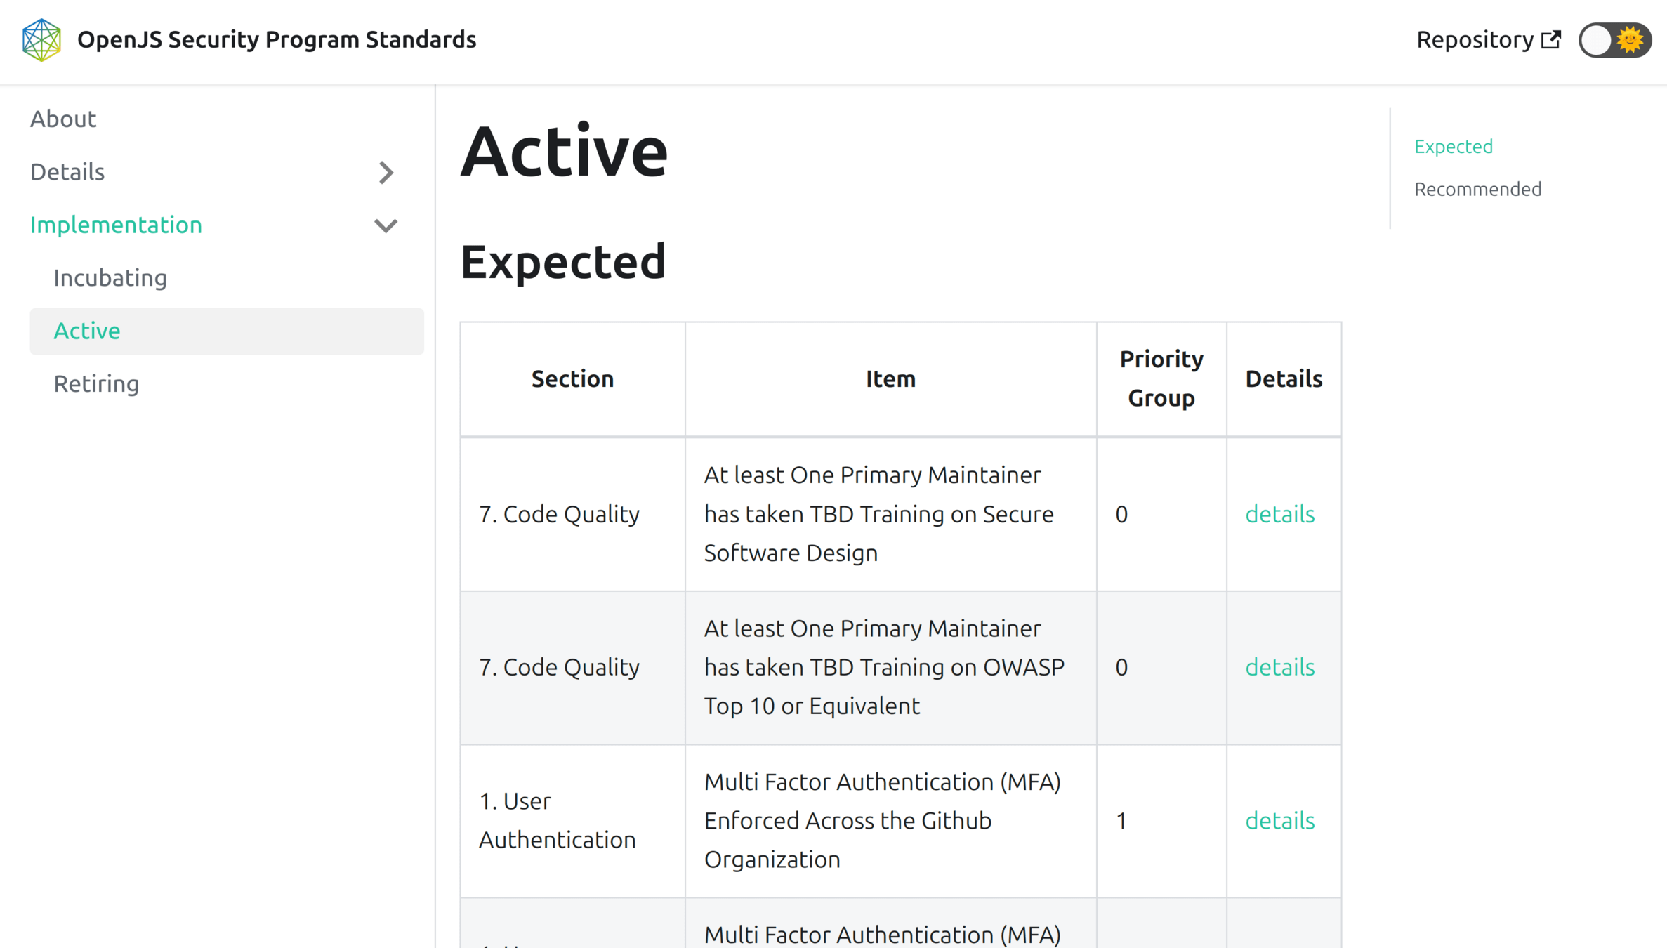Click the OpenJS logo icon
The image size is (1667, 948).
click(x=41, y=40)
